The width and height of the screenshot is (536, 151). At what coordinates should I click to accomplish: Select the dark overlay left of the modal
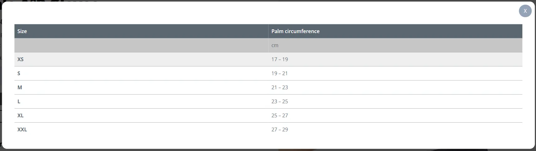1,75
